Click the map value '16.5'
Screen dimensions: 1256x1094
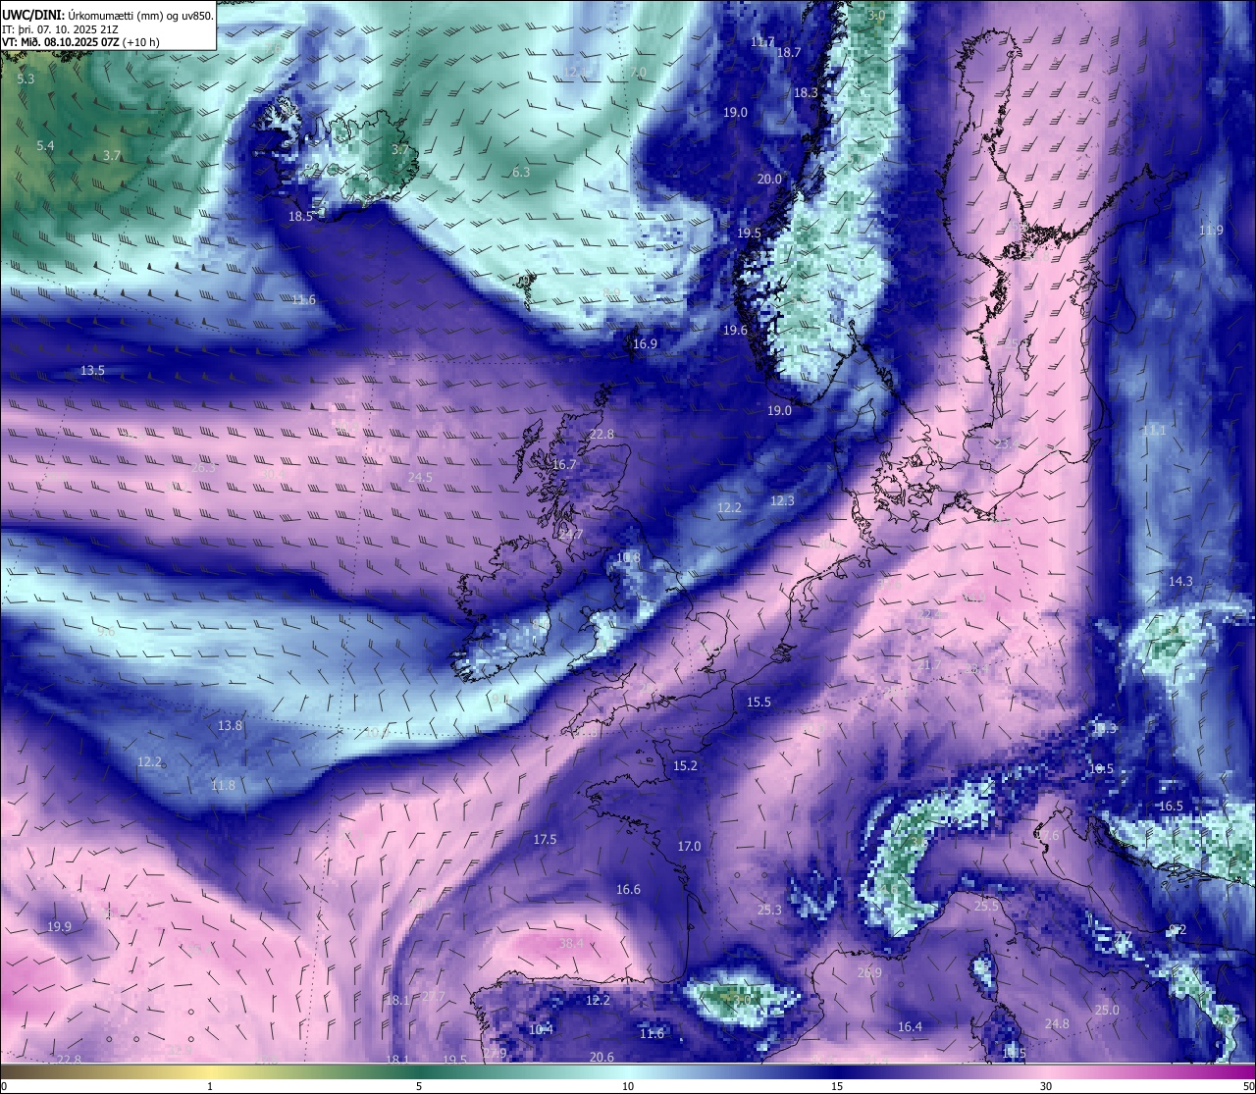coord(1171,807)
